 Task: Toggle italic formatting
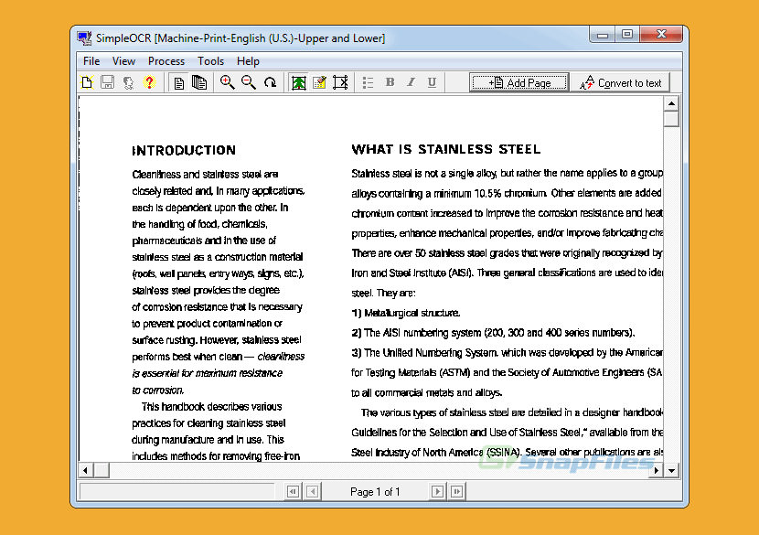click(x=411, y=82)
